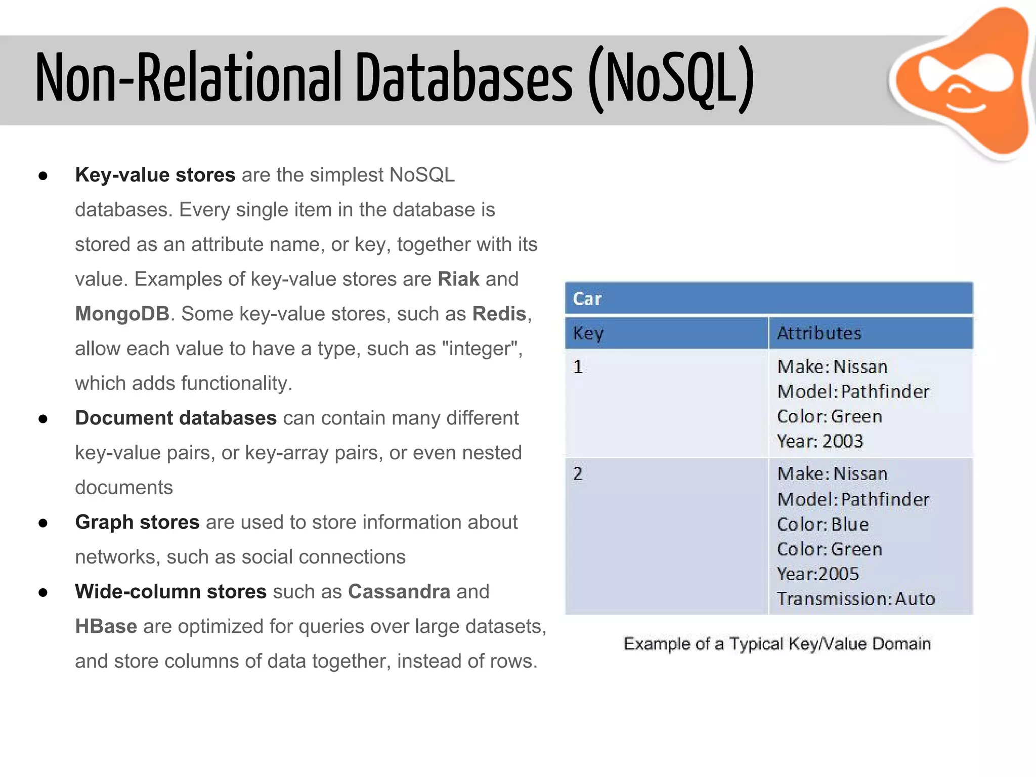The image size is (1036, 777).
Task: Click the word "Redis"
Action: pos(499,314)
